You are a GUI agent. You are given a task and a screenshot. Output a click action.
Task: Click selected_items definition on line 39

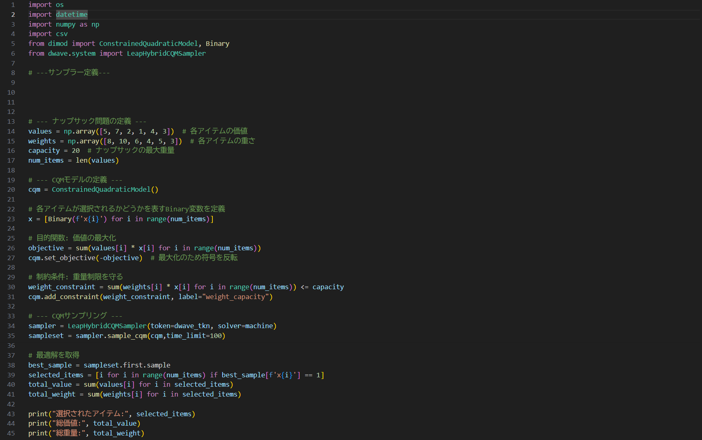(55, 375)
